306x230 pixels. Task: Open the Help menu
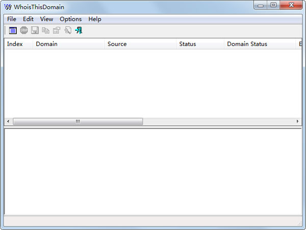pyautogui.click(x=95, y=19)
